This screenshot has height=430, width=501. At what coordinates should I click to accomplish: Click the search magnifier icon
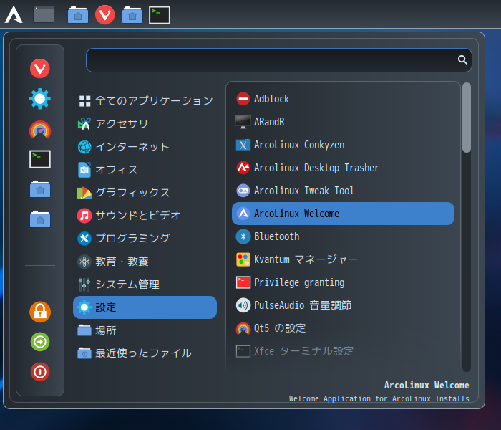[x=462, y=59]
